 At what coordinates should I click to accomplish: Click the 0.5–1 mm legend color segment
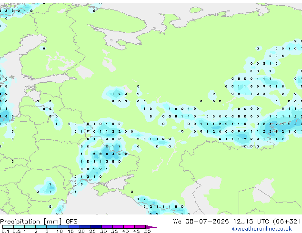coord(19,227)
